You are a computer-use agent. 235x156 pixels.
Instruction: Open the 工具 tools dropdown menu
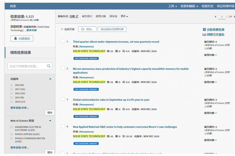coord(173,6)
